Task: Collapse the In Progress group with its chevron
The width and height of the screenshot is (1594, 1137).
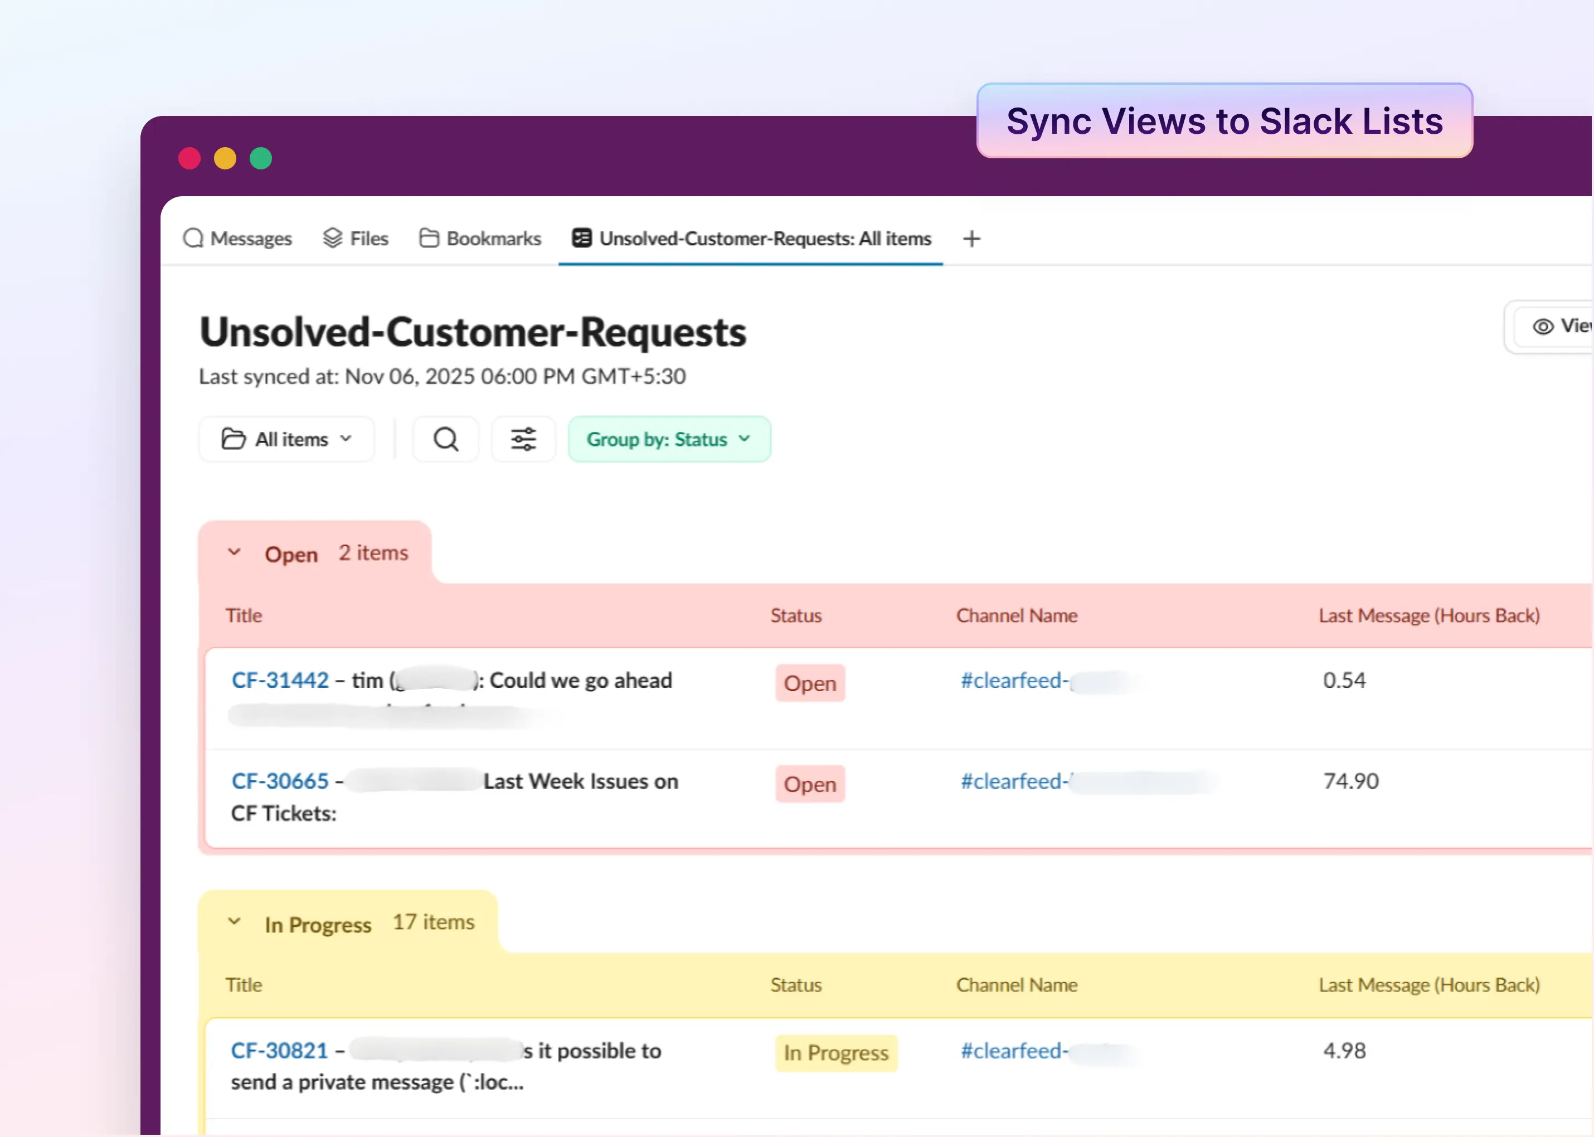Action: click(x=234, y=923)
